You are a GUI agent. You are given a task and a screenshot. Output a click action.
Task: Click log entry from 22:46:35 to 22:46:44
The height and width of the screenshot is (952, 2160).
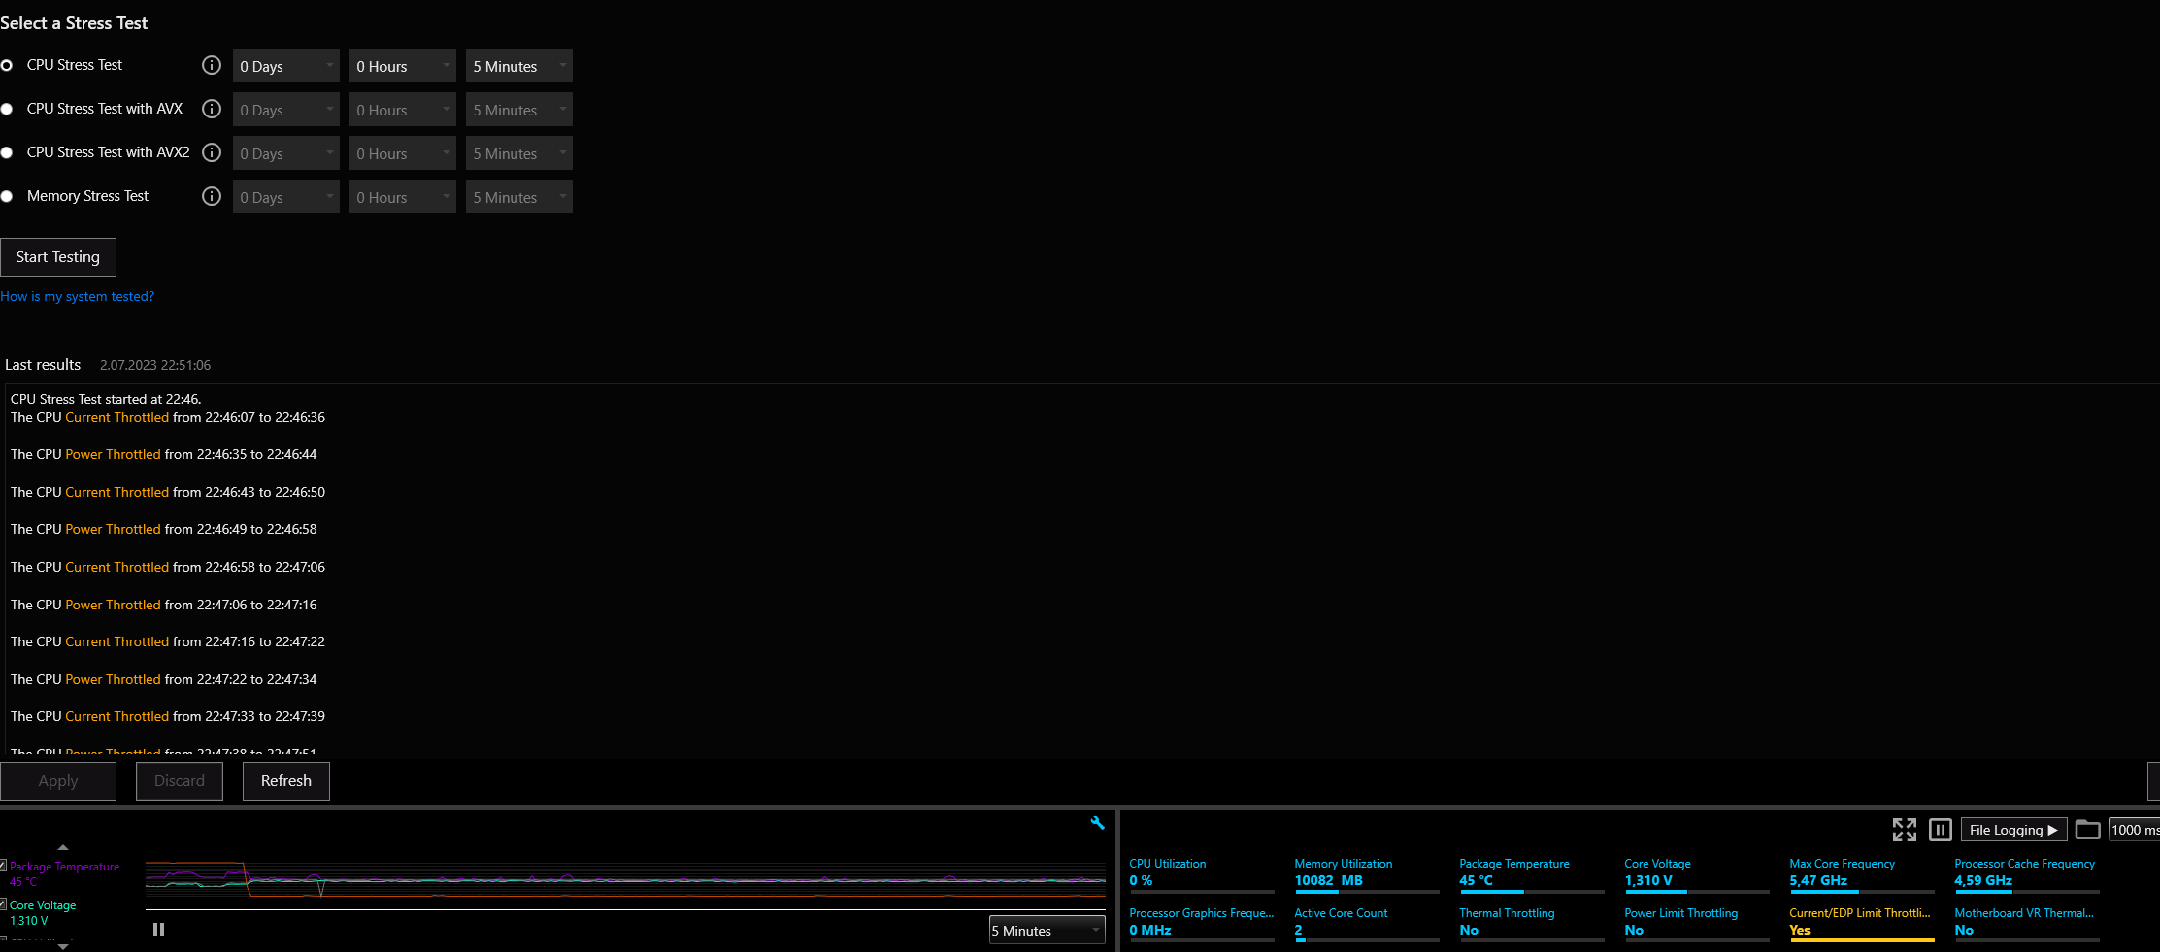pyautogui.click(x=164, y=454)
